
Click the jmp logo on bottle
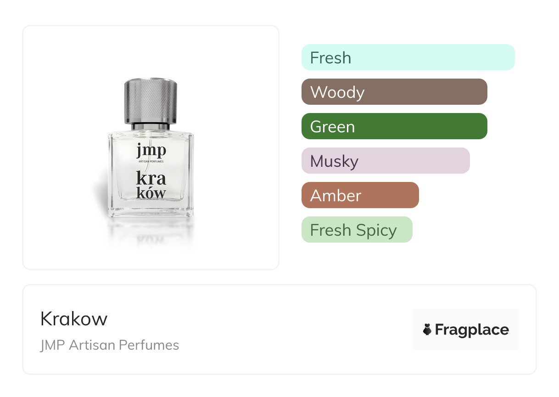151,151
